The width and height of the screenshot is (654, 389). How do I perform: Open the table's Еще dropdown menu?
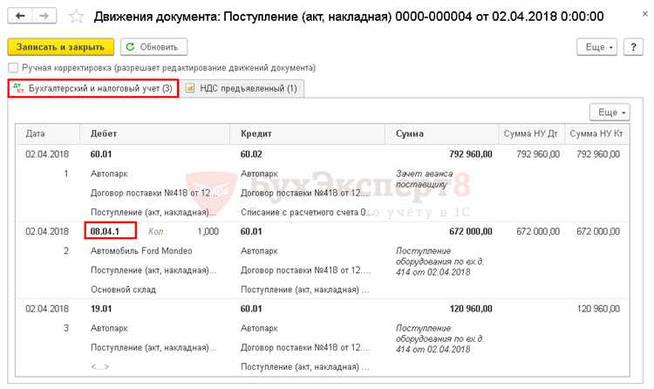point(610,113)
